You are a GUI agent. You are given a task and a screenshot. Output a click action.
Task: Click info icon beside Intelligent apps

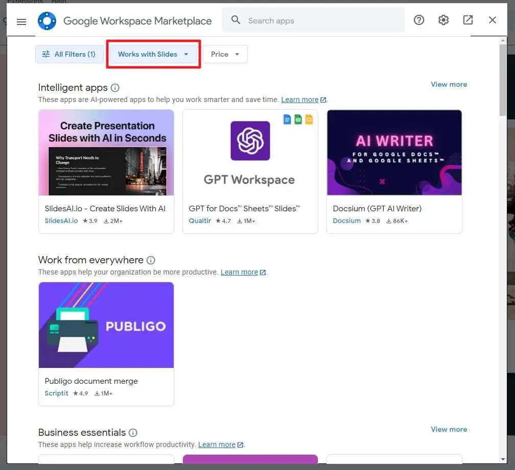[115, 88]
